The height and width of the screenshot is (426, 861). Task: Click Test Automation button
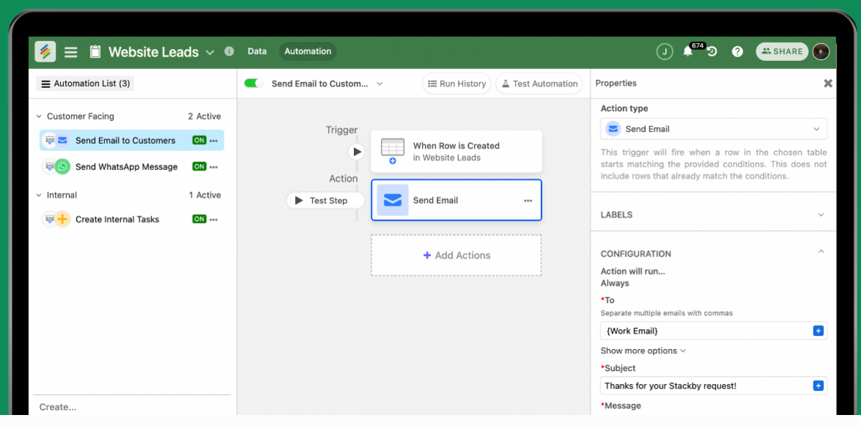(x=540, y=84)
